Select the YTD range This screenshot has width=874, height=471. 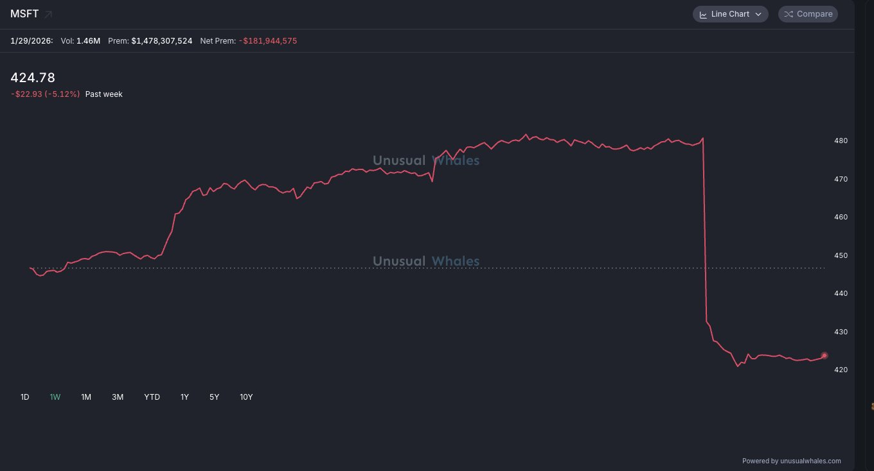click(x=152, y=397)
